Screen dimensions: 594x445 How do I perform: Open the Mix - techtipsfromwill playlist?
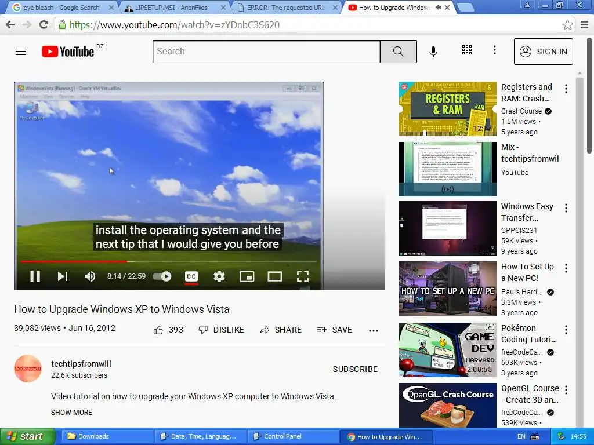(447, 169)
